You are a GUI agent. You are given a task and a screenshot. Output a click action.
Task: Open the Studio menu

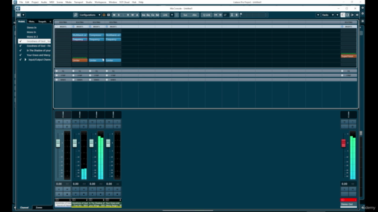(89, 2)
